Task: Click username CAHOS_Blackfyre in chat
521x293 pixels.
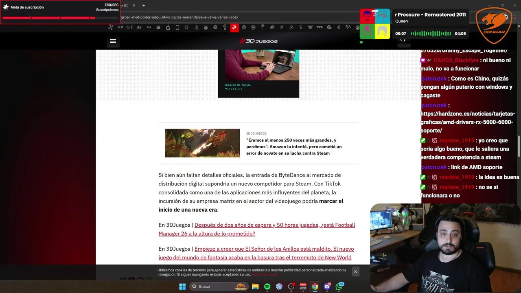Action: [x=456, y=60]
